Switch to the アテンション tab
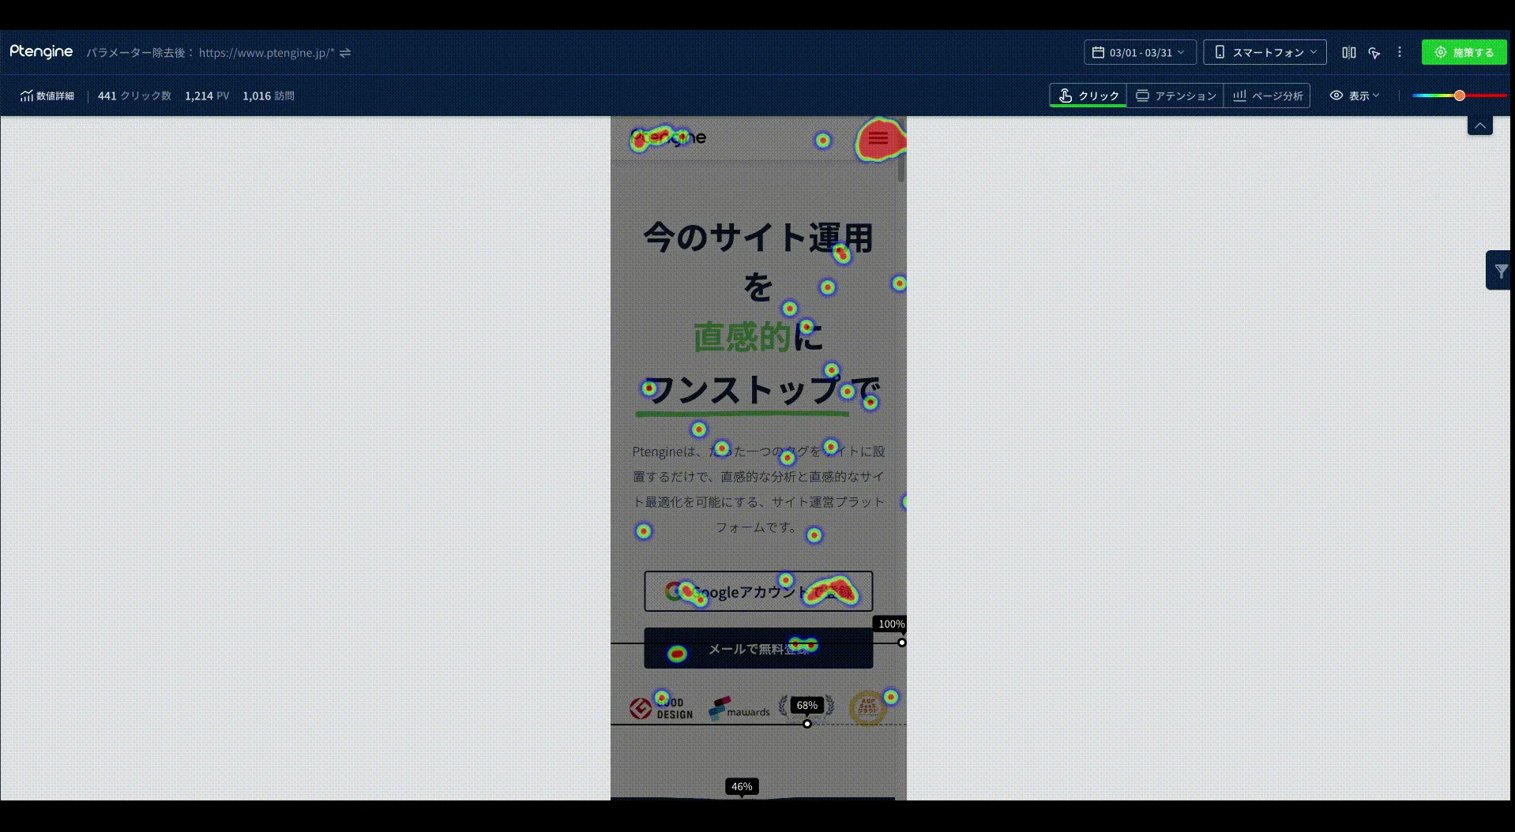 coord(1175,96)
